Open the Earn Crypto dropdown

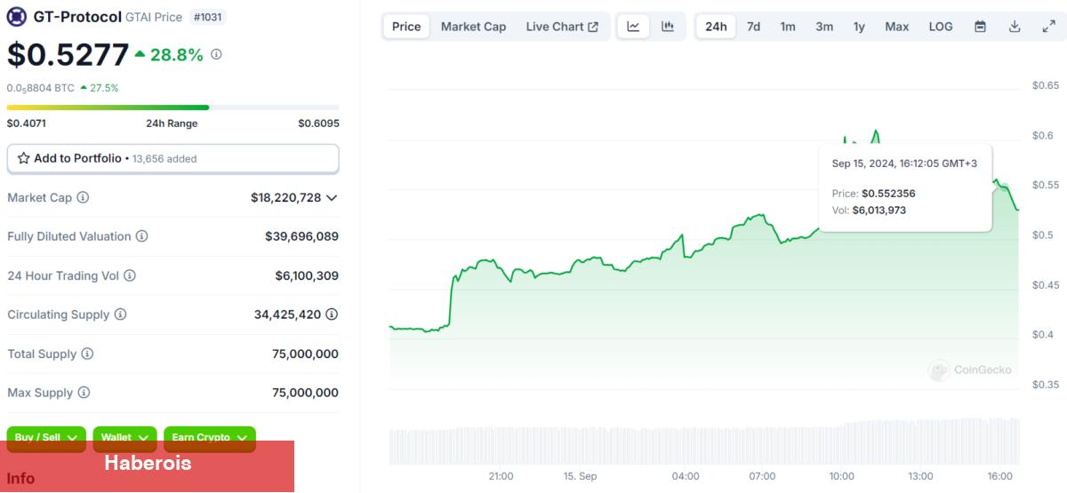tap(210, 437)
